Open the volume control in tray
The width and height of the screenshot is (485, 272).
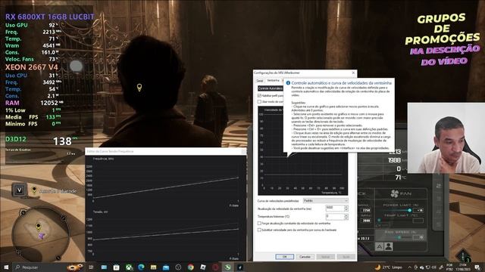(x=434, y=267)
